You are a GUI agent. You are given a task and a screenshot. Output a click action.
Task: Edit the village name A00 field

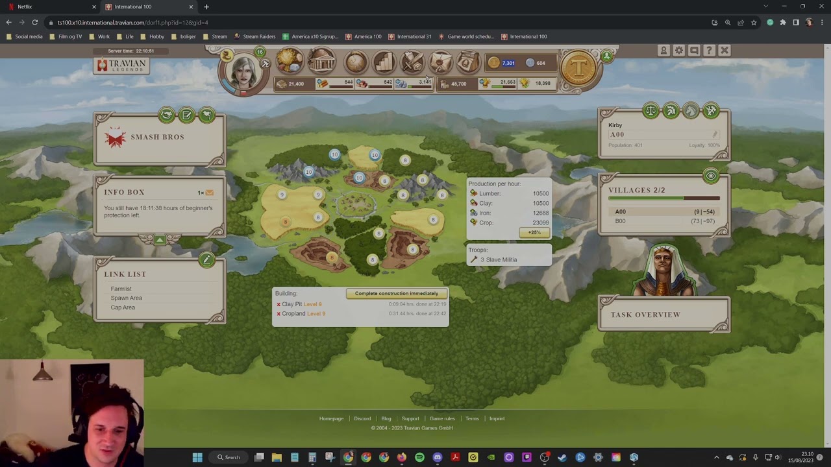tap(664, 135)
